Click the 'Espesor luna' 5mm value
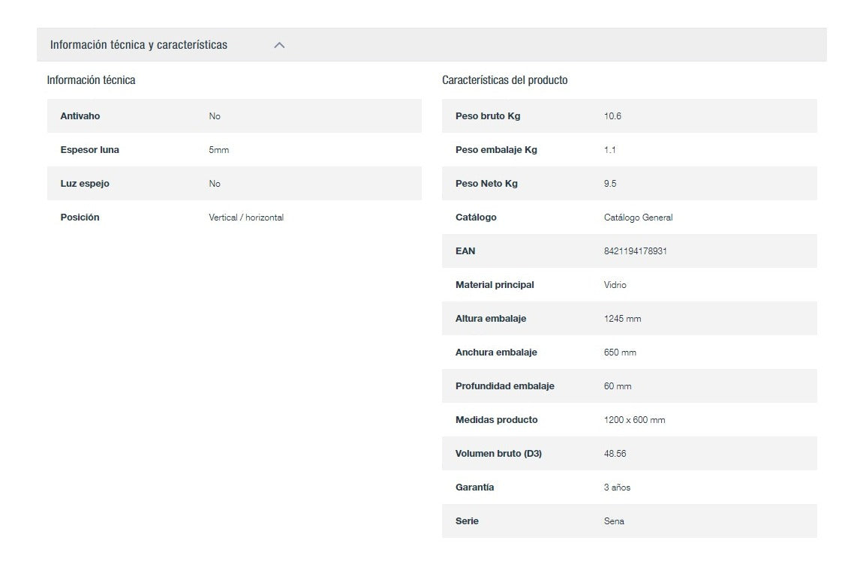The image size is (842, 570). [218, 150]
